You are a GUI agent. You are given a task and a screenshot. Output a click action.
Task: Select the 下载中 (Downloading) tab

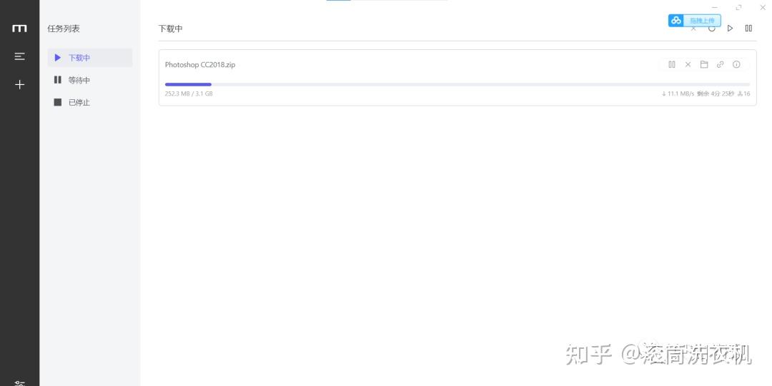90,58
